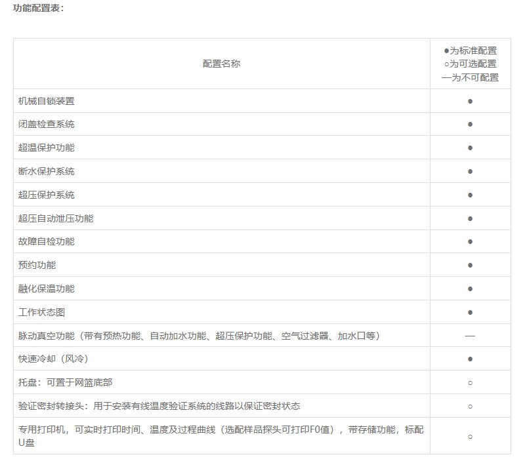This screenshot has width=525, height=461.
Task: Click the standard dot for 机械自锁装置
Action: (x=470, y=101)
